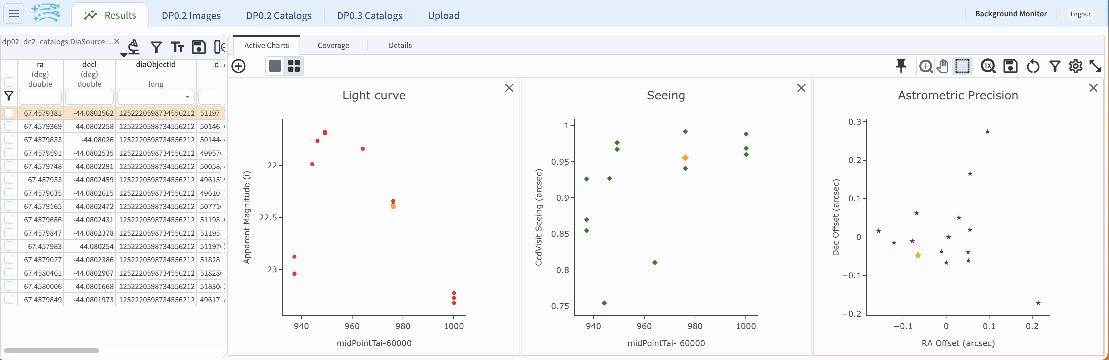Pin the chart with pushpin icon
1109x360 pixels.
click(901, 66)
